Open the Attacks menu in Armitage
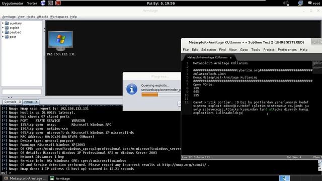Viewport: 322px width, 181px height. click(42, 17)
